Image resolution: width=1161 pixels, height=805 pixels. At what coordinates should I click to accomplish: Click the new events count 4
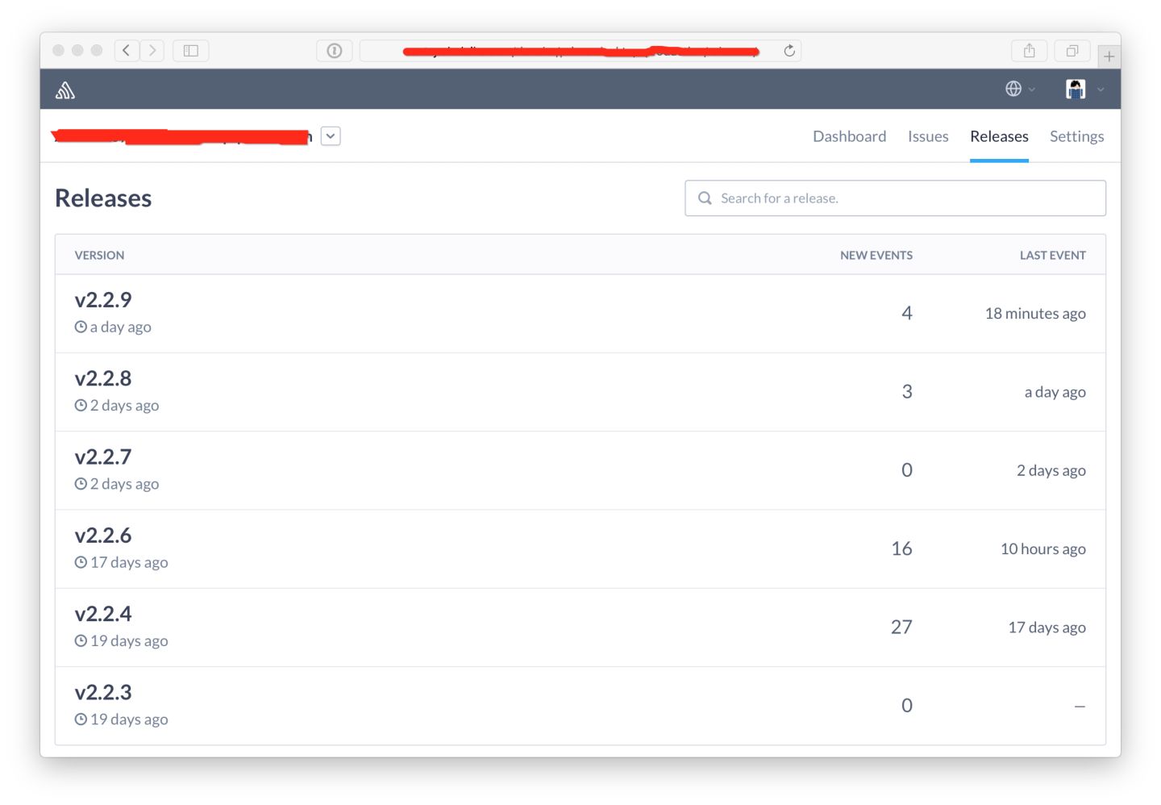coord(907,313)
